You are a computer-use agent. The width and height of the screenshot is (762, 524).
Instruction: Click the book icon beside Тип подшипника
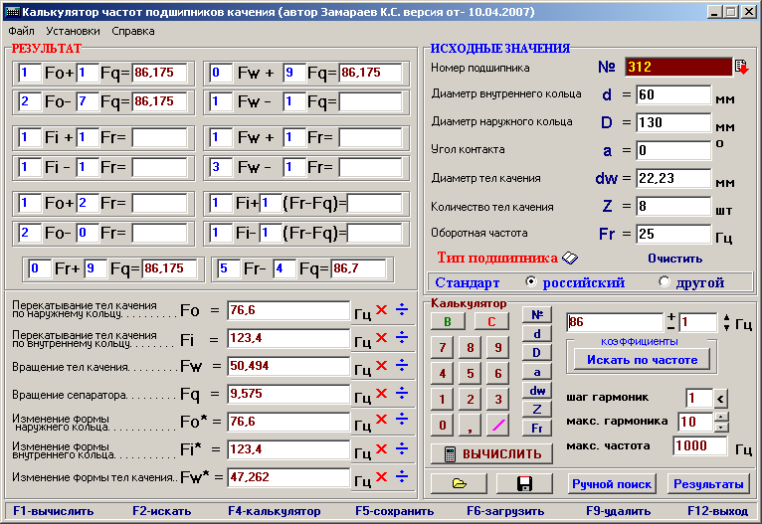click(570, 258)
